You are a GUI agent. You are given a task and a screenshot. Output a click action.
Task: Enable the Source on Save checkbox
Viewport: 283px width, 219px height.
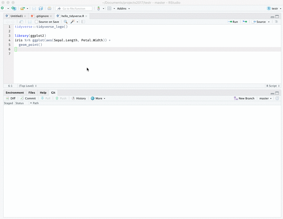click(x=37, y=22)
